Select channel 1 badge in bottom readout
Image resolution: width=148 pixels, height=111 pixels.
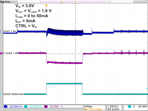point(6,107)
